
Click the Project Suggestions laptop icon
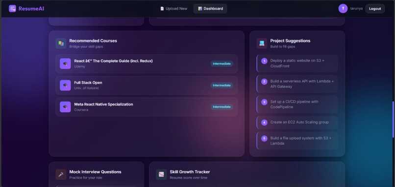tap(262, 43)
